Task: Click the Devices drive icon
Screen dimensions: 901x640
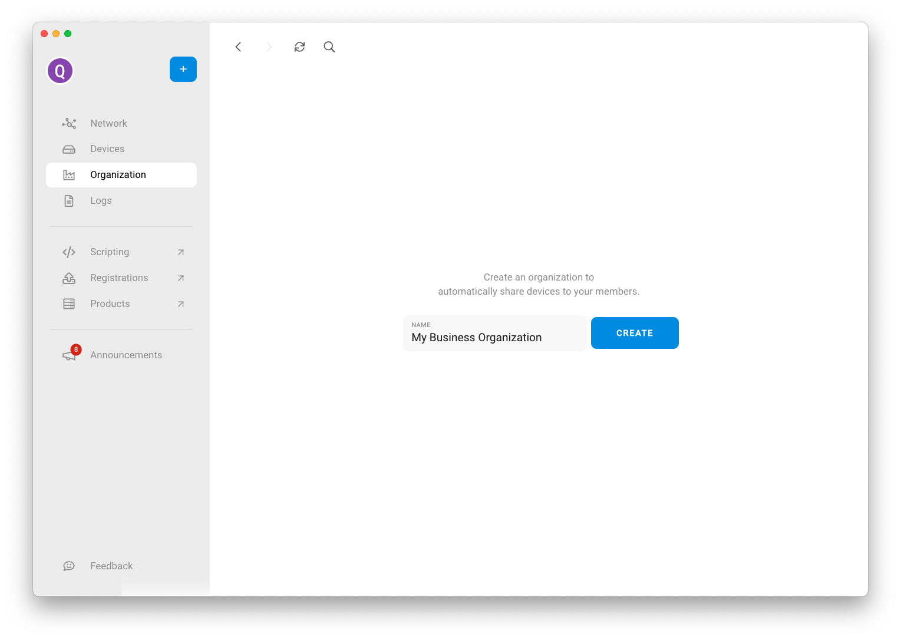Action: [69, 149]
